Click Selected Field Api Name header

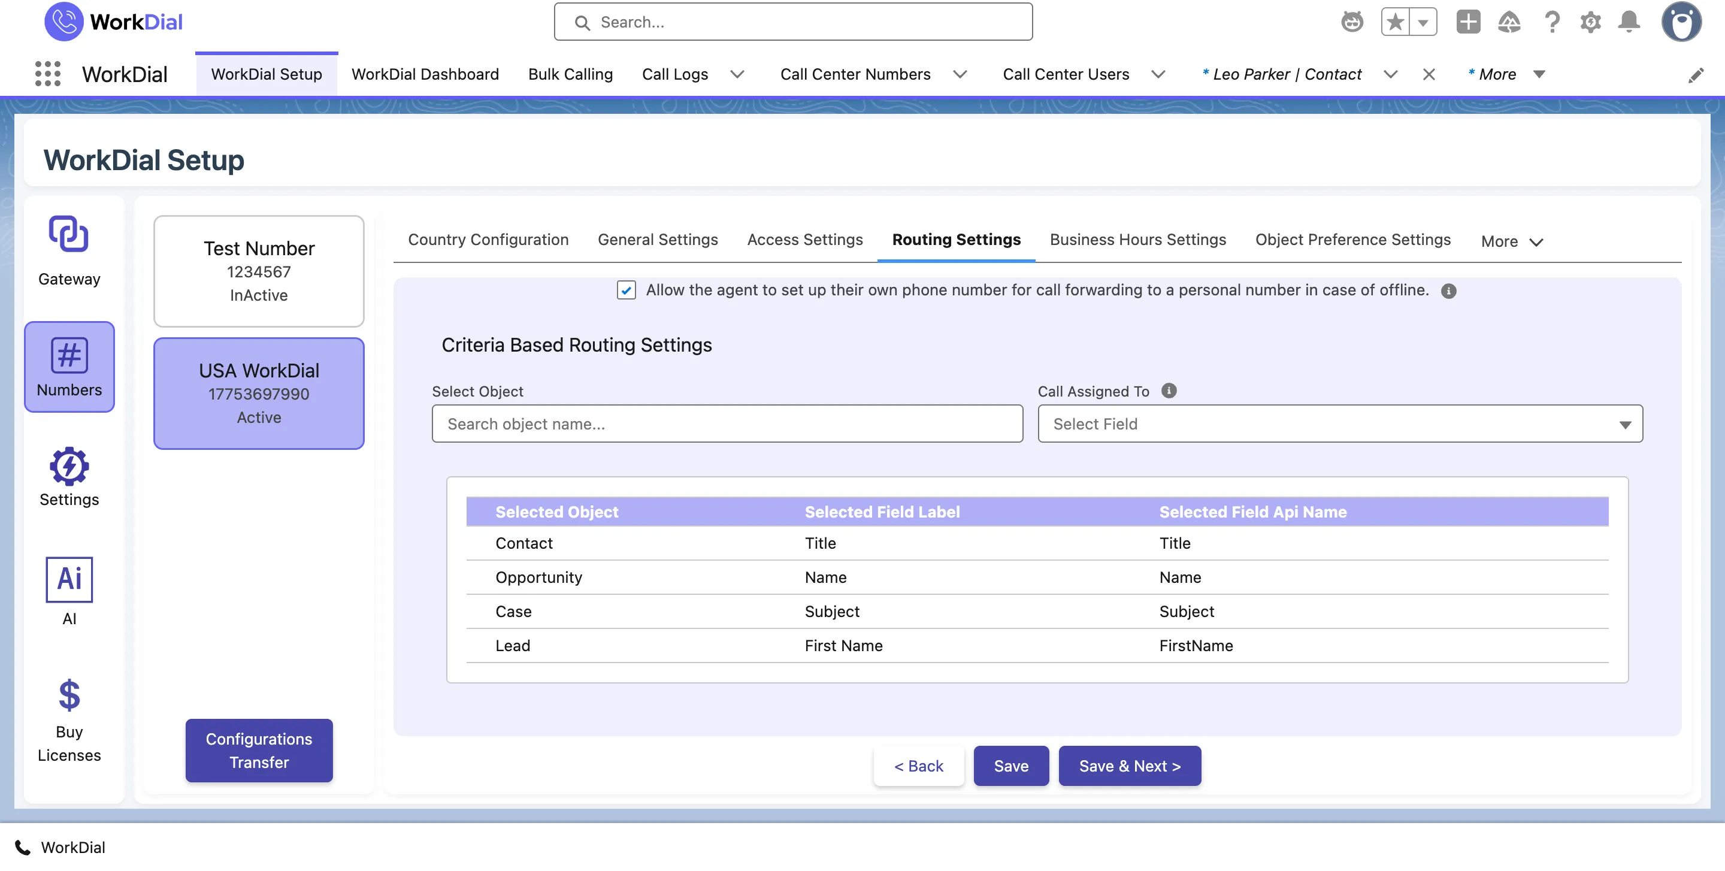coord(1252,512)
